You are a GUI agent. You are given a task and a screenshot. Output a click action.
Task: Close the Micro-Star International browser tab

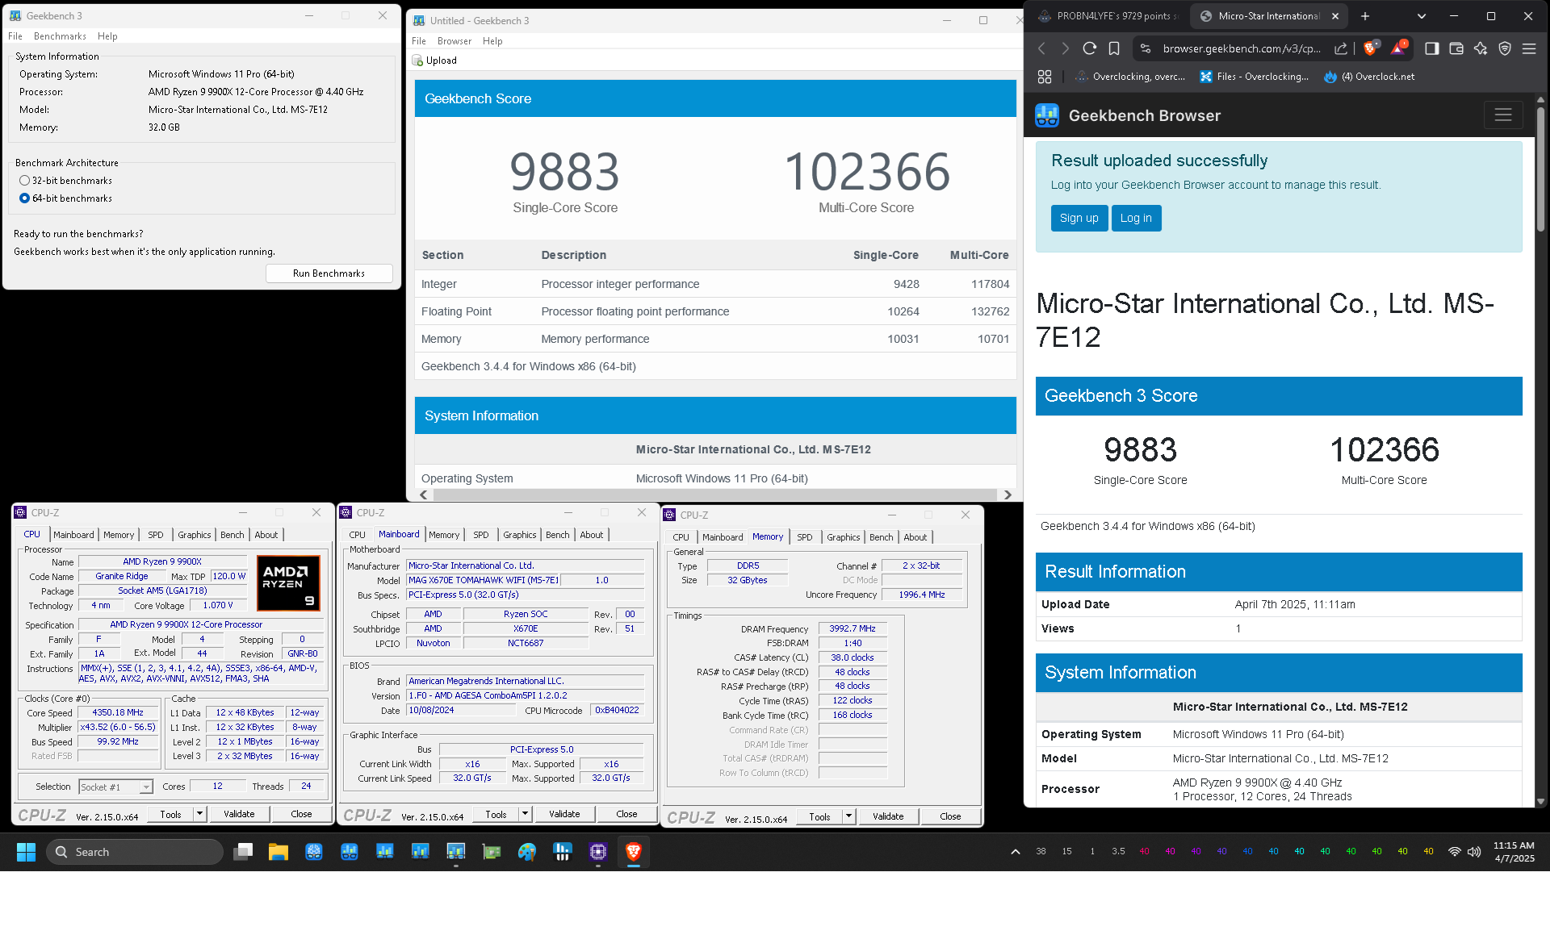(1335, 16)
